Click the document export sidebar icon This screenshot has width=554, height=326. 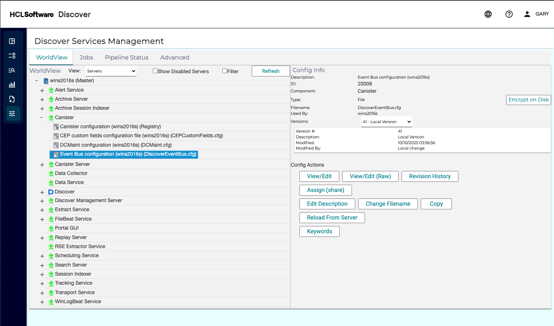tap(12, 99)
